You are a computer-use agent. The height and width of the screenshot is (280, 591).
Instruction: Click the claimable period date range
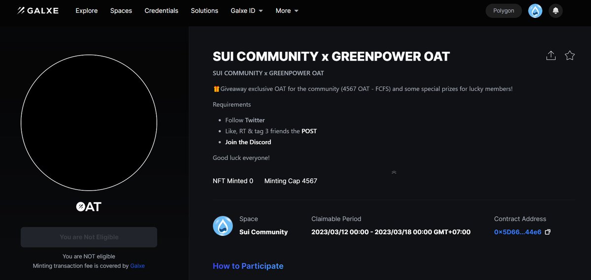[x=391, y=232]
